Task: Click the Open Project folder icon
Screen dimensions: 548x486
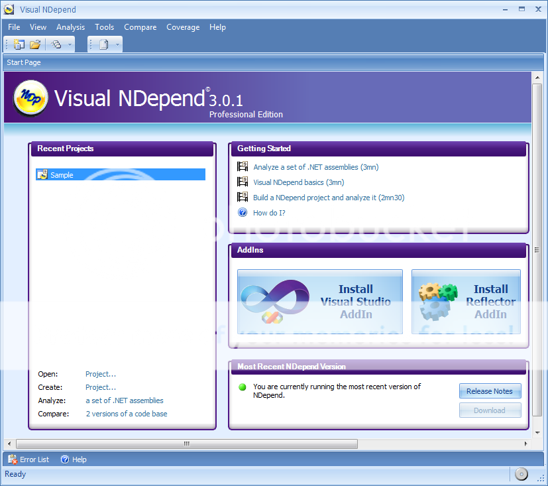Action: [x=35, y=44]
